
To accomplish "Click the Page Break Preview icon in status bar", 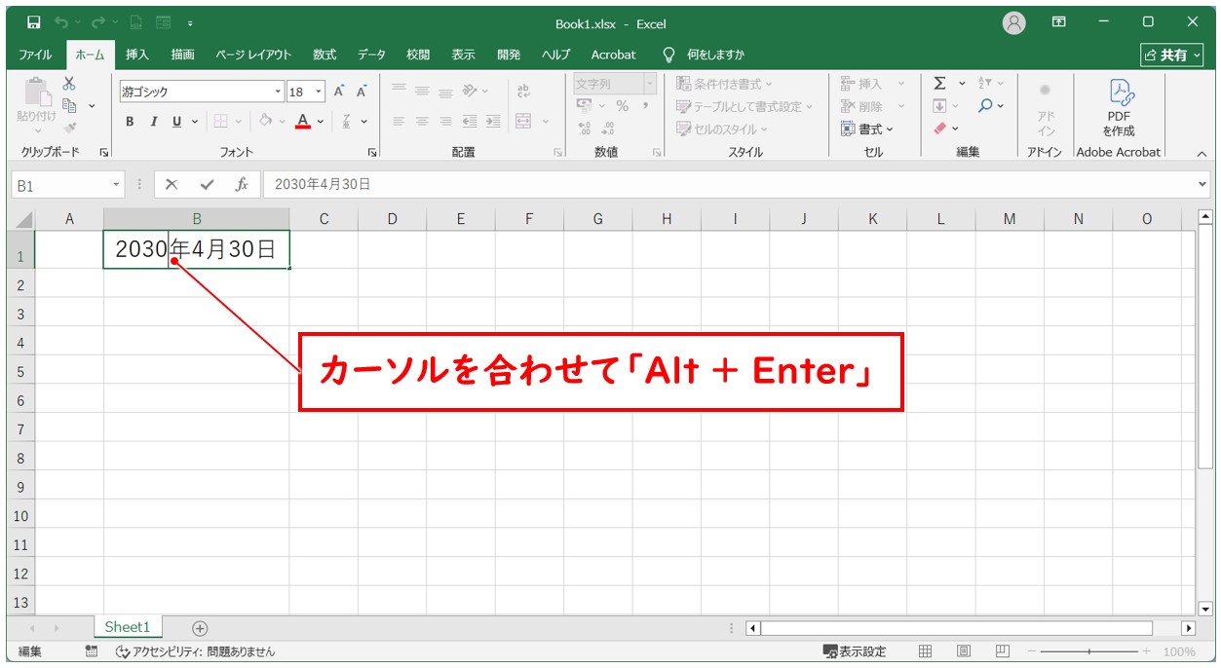I will click(x=1003, y=651).
